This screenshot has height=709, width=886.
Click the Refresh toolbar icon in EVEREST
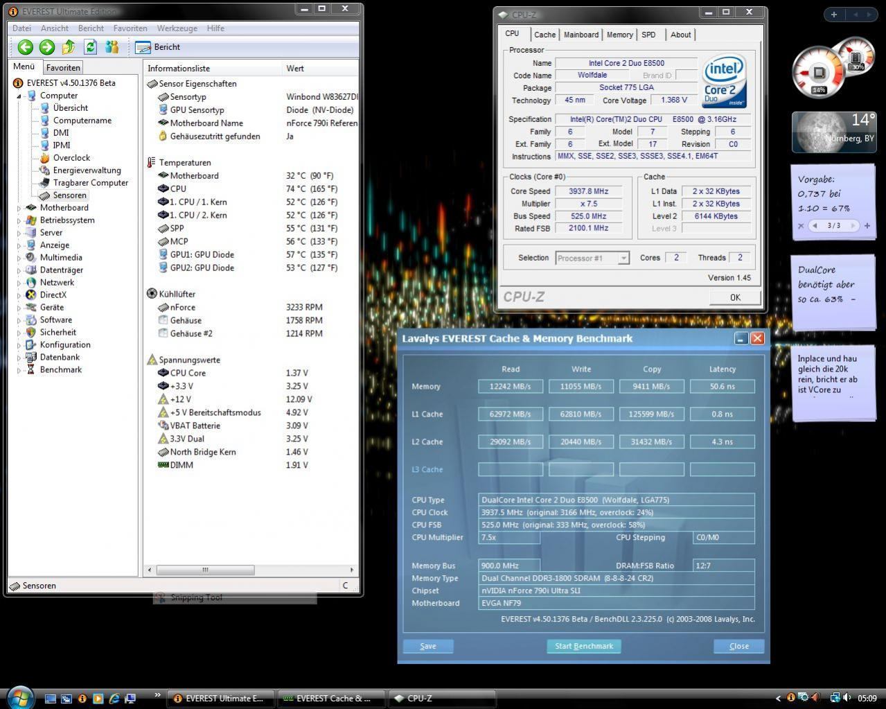tap(90, 47)
